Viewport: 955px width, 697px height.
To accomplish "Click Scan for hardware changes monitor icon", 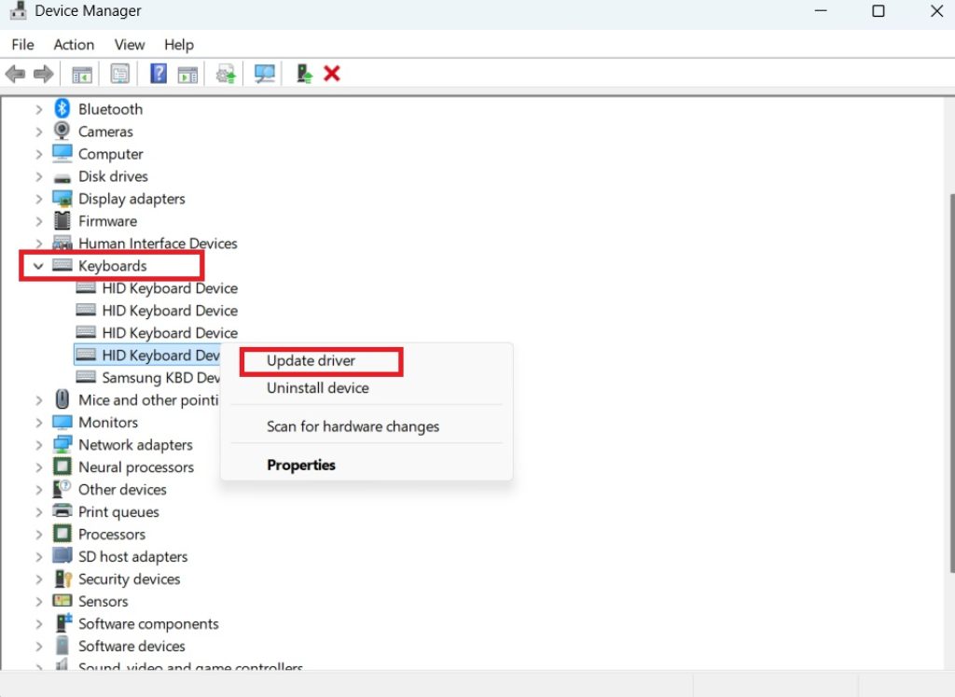I will click(x=264, y=75).
